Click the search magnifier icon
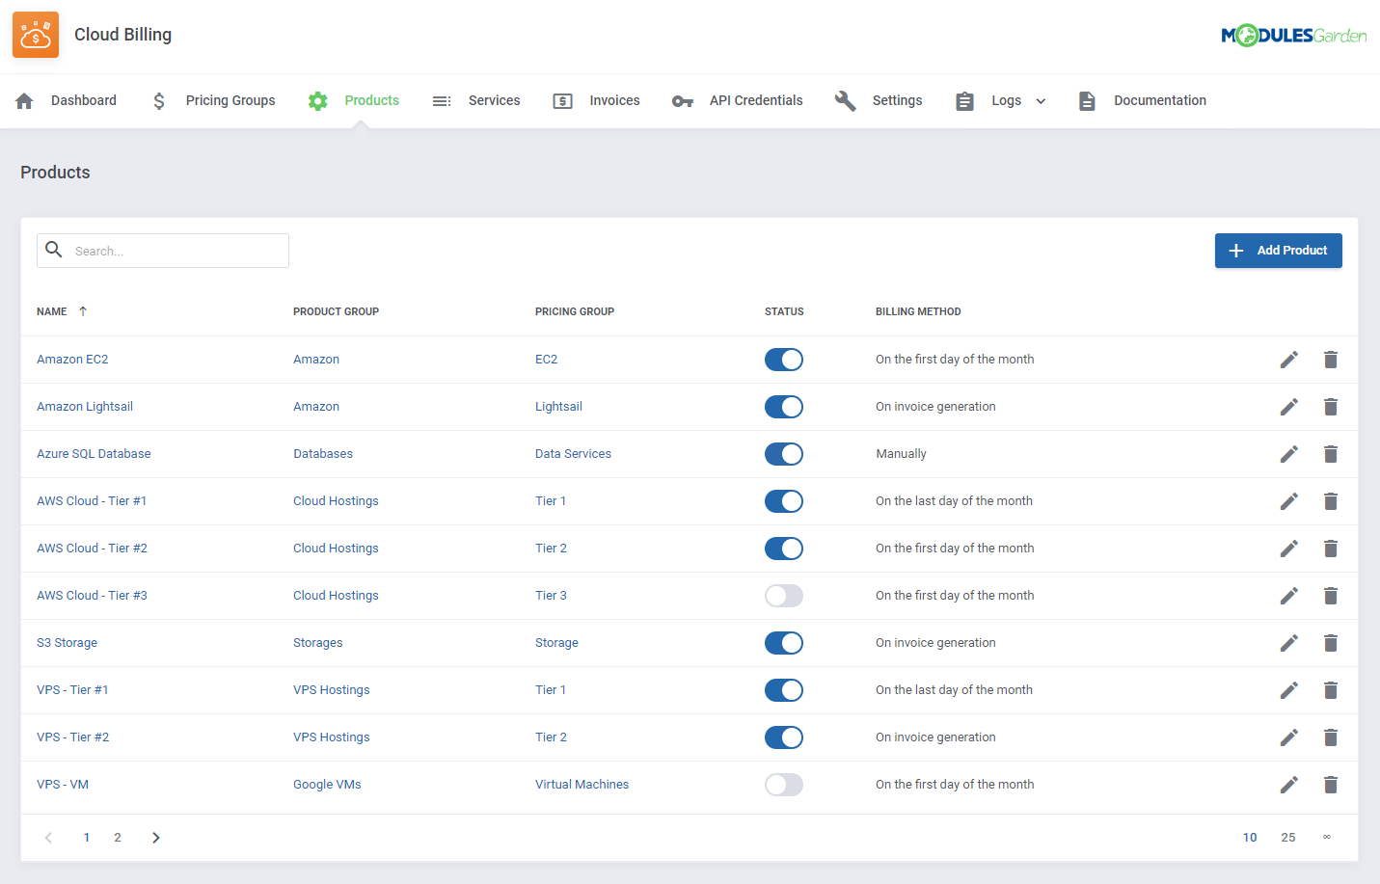1380x884 pixels. click(54, 250)
